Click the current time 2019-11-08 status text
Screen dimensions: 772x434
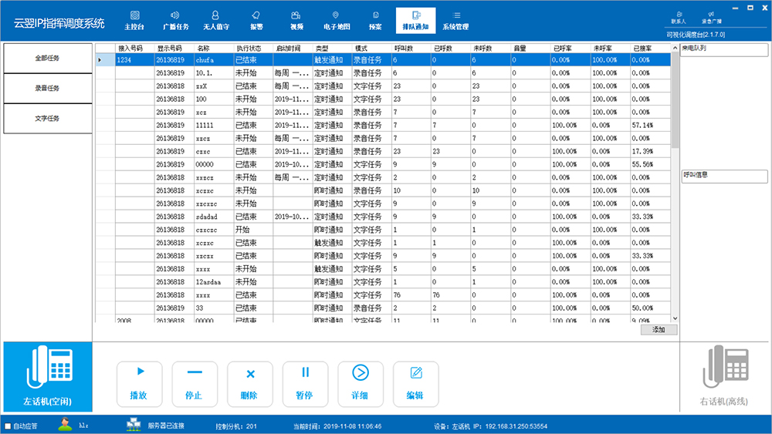coord(337,426)
